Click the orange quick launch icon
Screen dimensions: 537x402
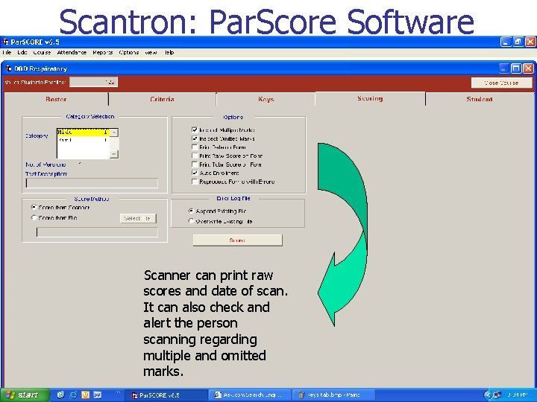point(85,395)
